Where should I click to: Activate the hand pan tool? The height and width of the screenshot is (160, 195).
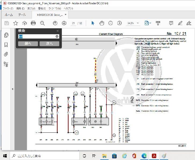pyautogui.click(x=102, y=23)
